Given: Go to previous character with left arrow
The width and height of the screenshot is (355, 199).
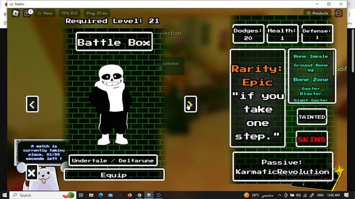Looking at the screenshot, I should point(32,104).
